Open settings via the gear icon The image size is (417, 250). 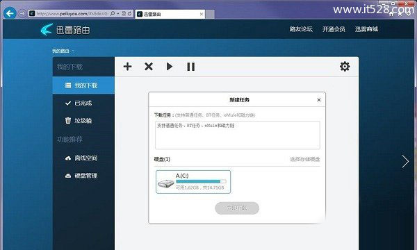(345, 67)
